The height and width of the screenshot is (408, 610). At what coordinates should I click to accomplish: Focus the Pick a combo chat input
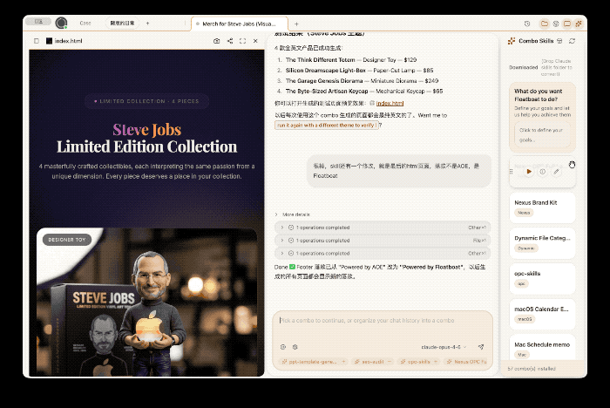[x=383, y=321]
